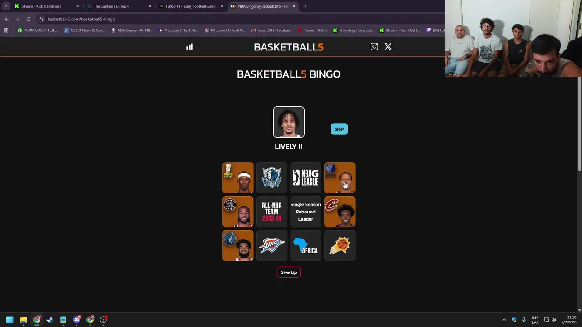Select the OKC Thunder logo tile
The height and width of the screenshot is (327, 582).
[272, 246]
